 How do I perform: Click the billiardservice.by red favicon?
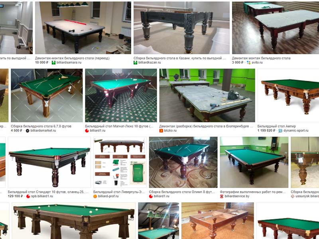pos(222,196)
